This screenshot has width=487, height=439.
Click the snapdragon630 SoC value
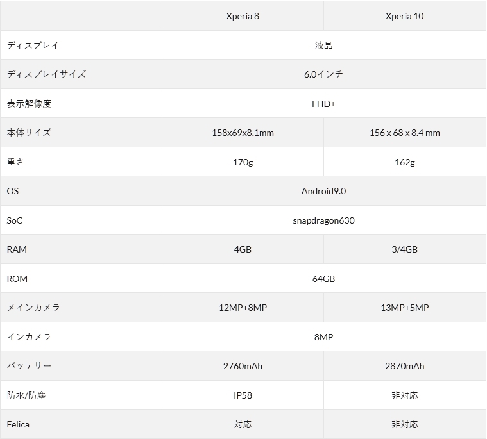click(x=323, y=220)
